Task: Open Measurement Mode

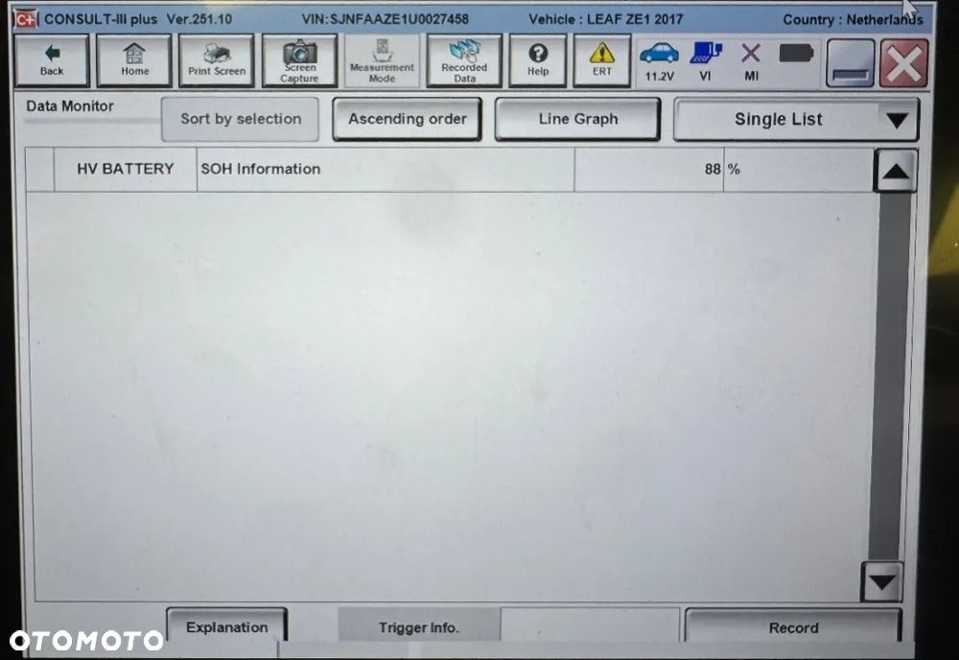Action: click(382, 60)
